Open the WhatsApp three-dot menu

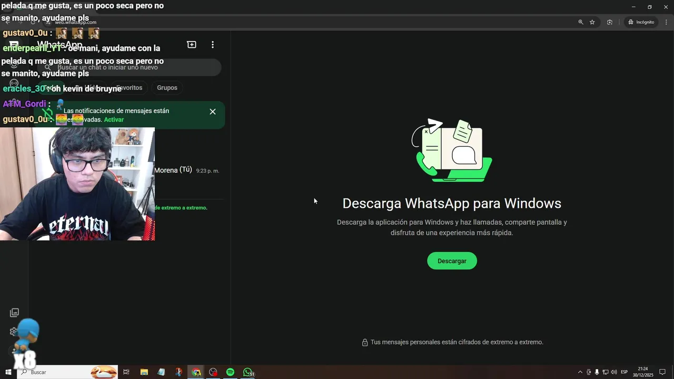point(213,45)
